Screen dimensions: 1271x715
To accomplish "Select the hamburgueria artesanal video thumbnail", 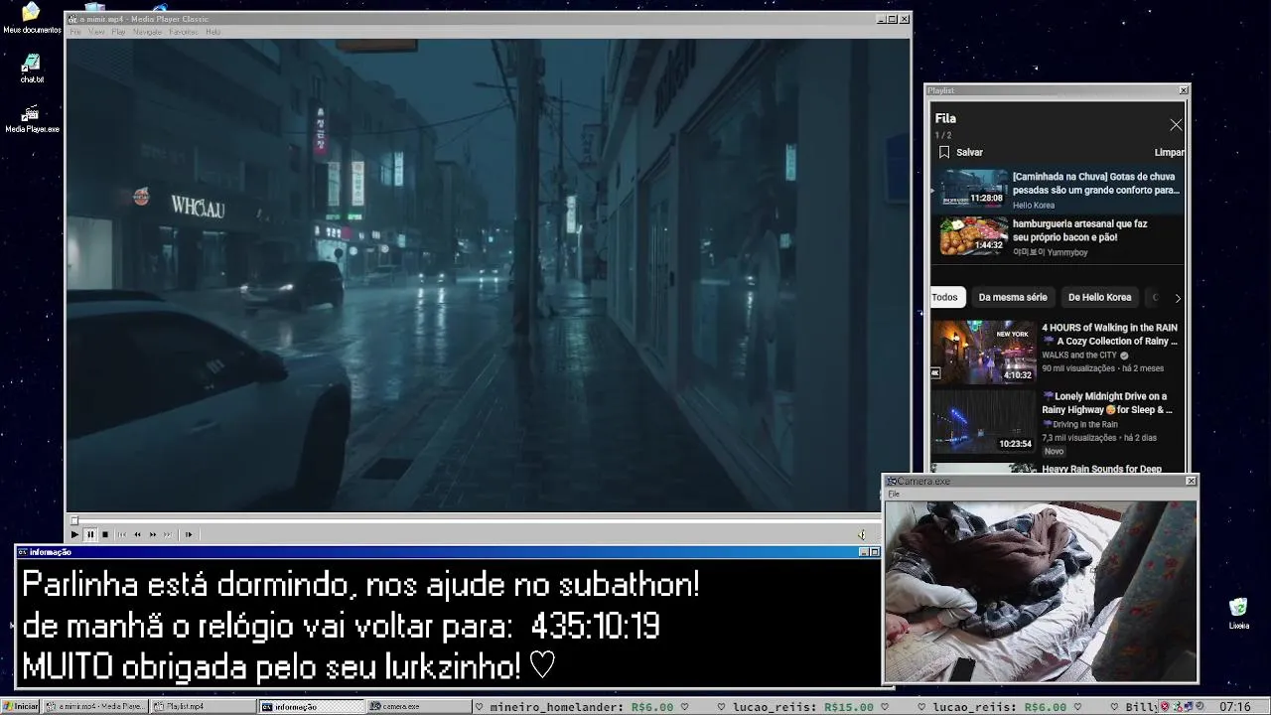I will click(x=974, y=235).
